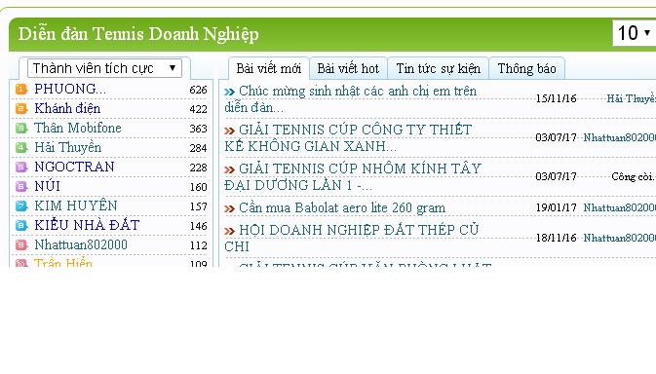Click author Nhattuan802000 on 18/11/16 post
656x374 pixels.
click(620, 238)
